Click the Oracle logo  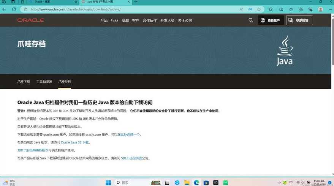(31, 20)
